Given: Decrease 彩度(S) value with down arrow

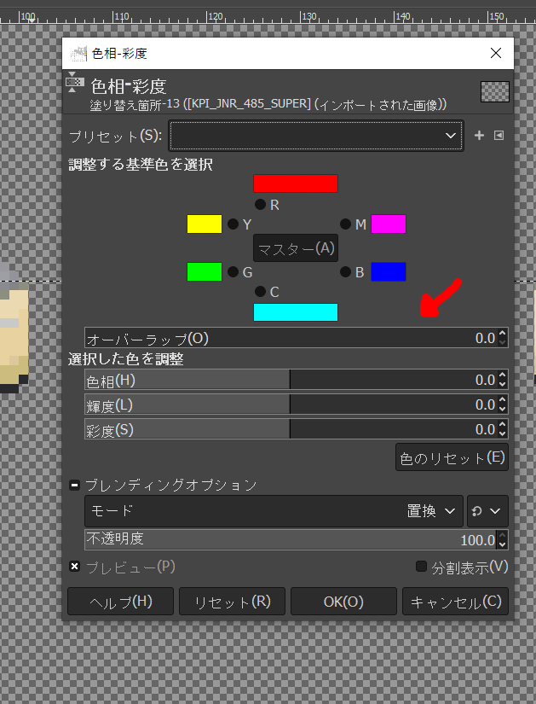Looking at the screenshot, I should [x=503, y=434].
